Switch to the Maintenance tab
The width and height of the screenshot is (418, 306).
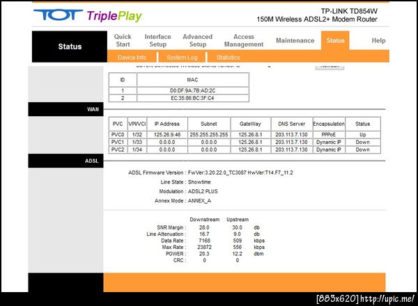[295, 40]
